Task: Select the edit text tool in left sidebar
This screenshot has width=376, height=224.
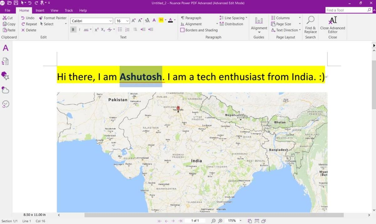Action: tap(6, 48)
